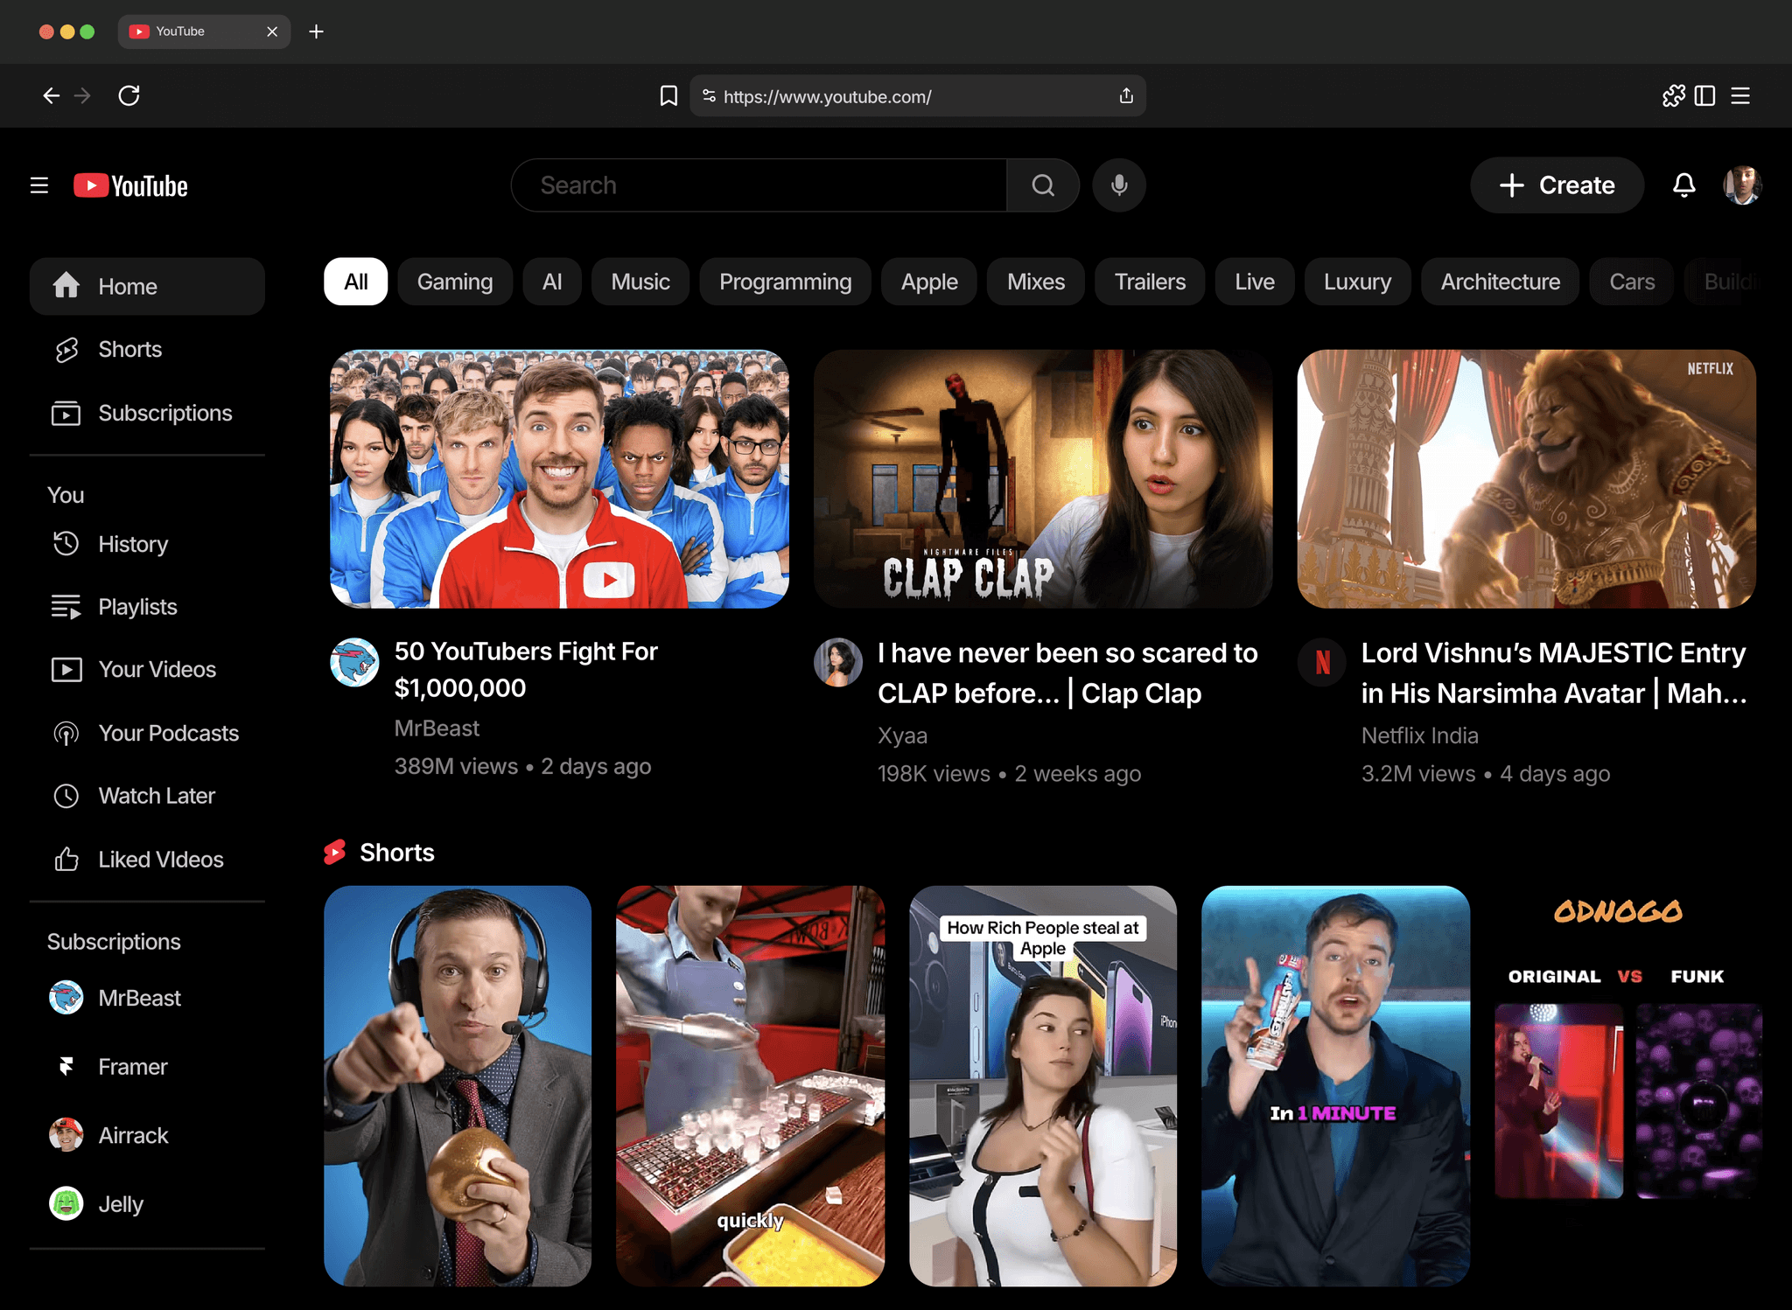
Task: Open Home in the sidebar
Action: coord(147,286)
